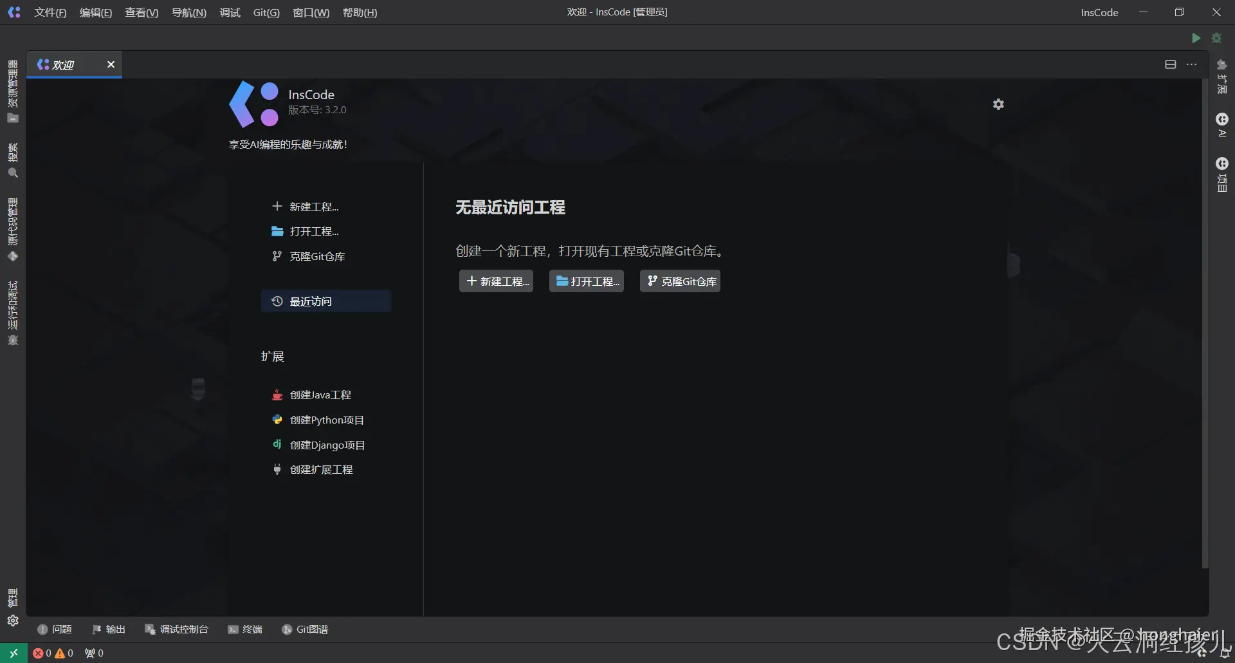Restore down the InsCode window
Viewport: 1235px width, 663px height.
pyautogui.click(x=1179, y=12)
